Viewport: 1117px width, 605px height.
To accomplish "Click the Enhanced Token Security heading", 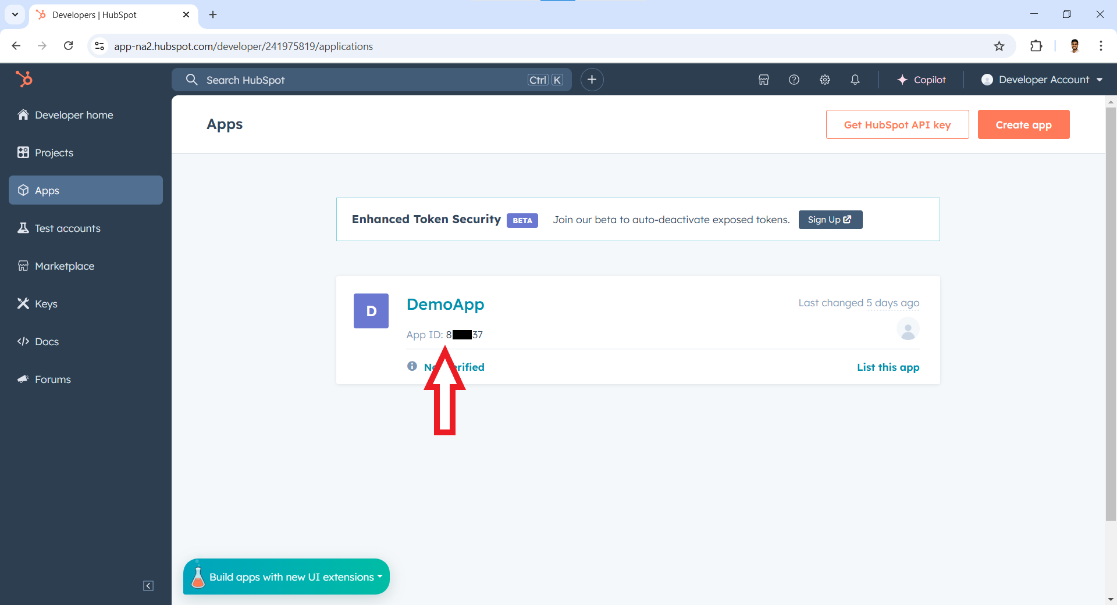I will [x=426, y=219].
